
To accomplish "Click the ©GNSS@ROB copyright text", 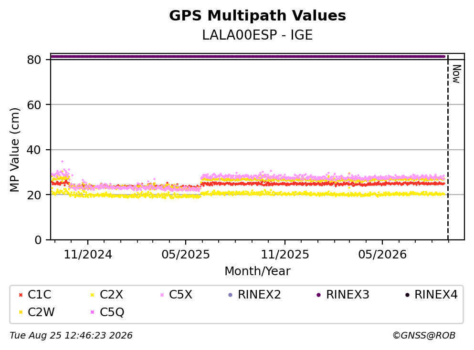I will click(x=424, y=336).
